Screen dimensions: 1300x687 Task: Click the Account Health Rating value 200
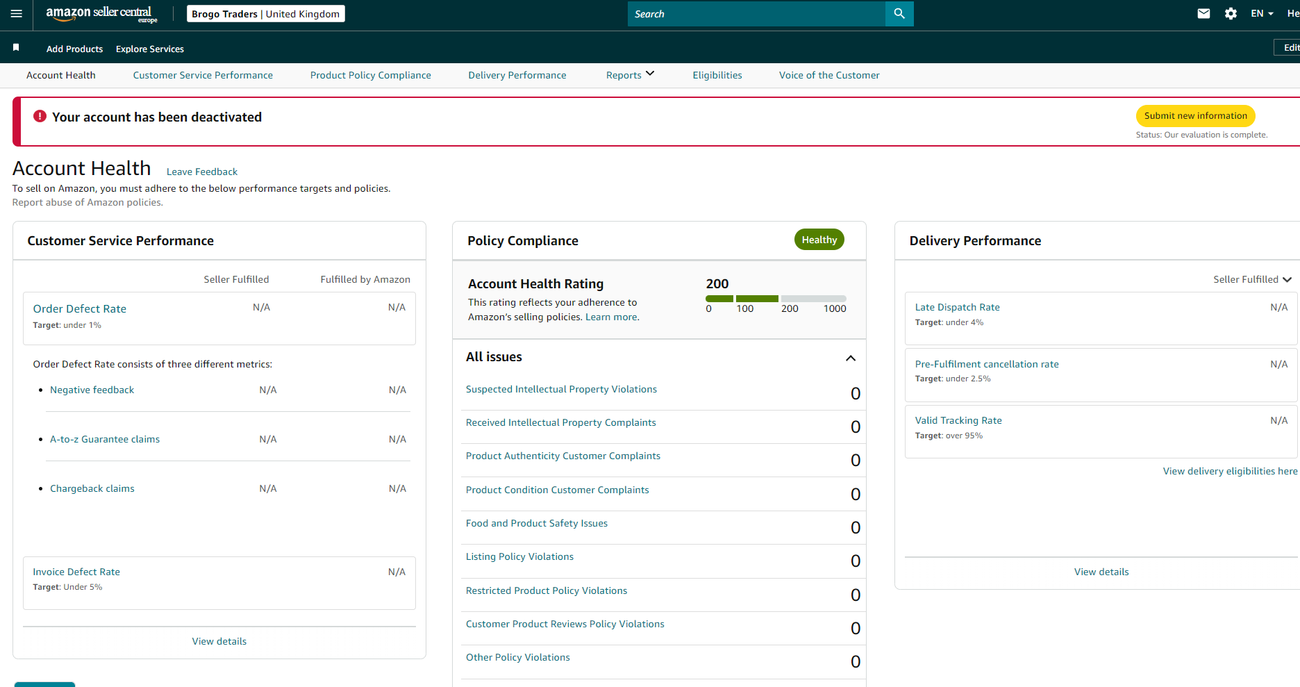(717, 283)
